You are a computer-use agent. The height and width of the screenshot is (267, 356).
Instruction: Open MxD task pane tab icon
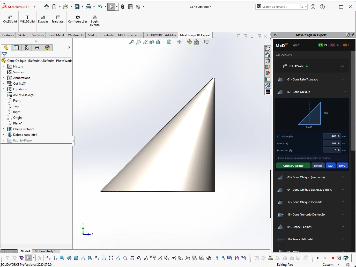(268, 92)
